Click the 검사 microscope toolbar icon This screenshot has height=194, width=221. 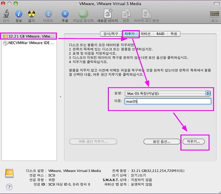click(6, 16)
